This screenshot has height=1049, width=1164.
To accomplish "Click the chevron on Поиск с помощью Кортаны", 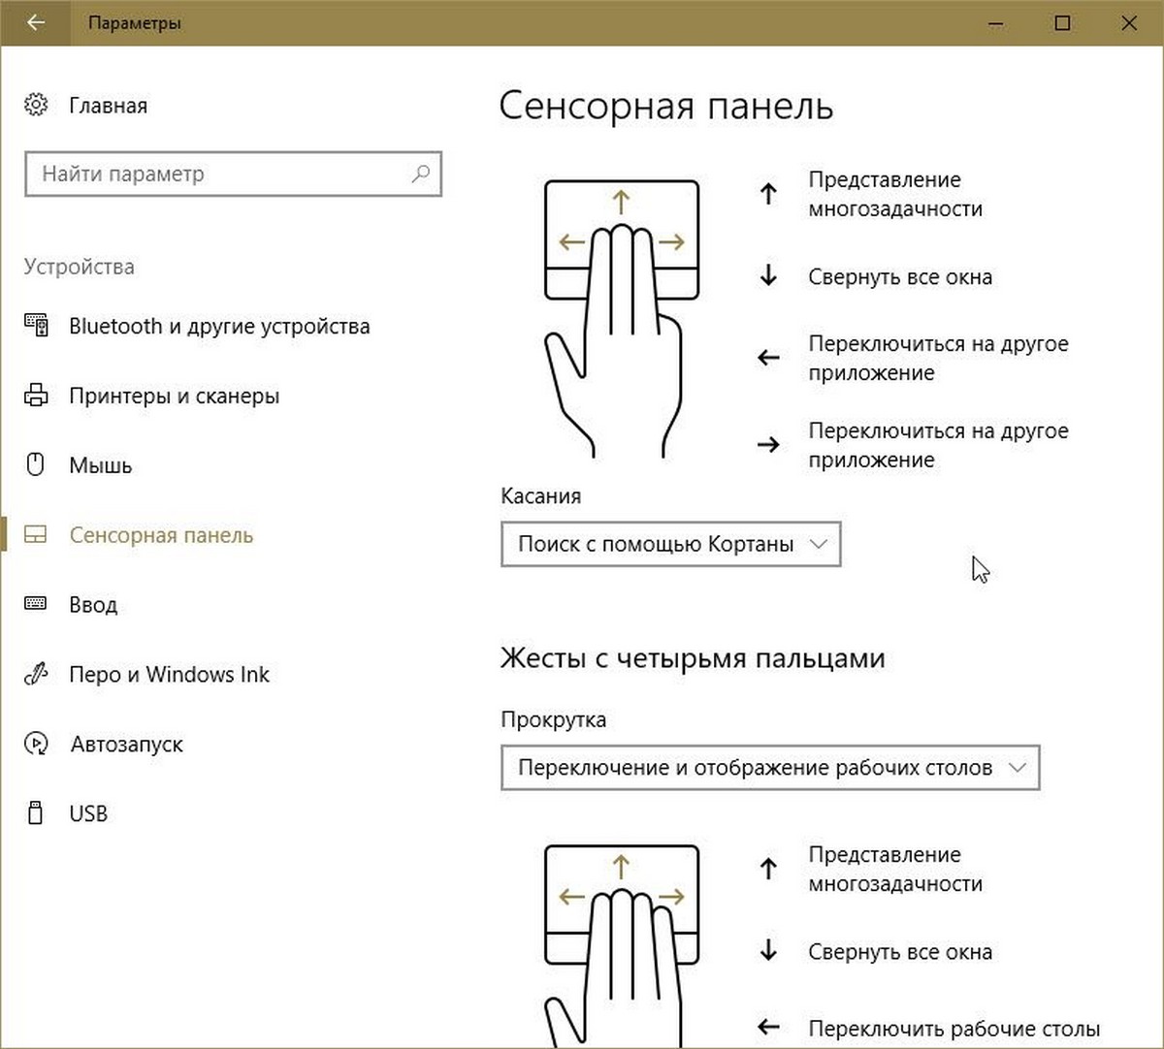I will tap(818, 544).
